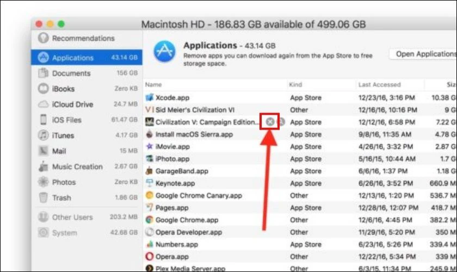Open Music Creation category label

click(x=77, y=166)
